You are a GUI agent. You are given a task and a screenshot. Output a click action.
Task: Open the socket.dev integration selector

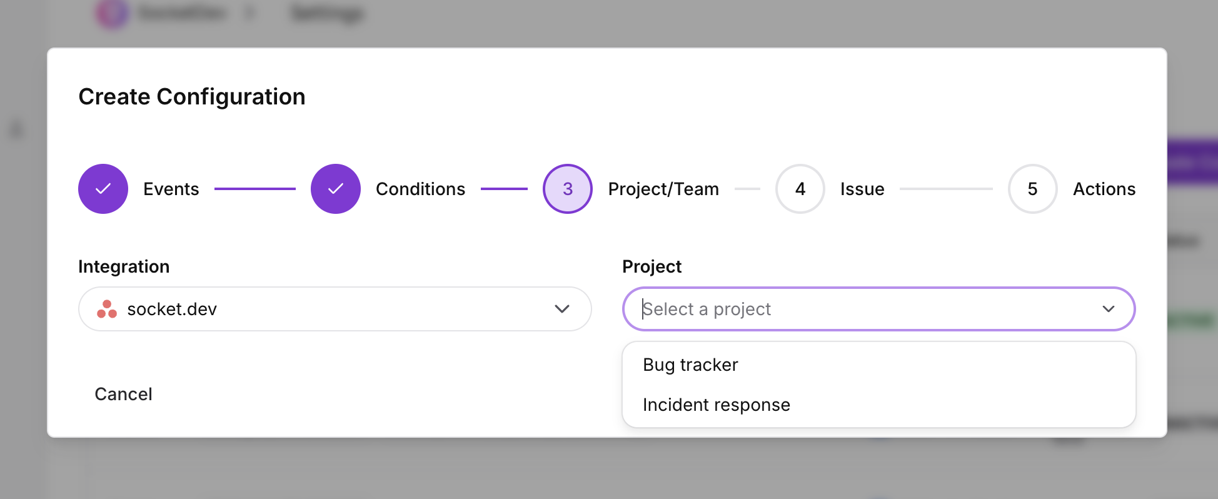coord(335,309)
